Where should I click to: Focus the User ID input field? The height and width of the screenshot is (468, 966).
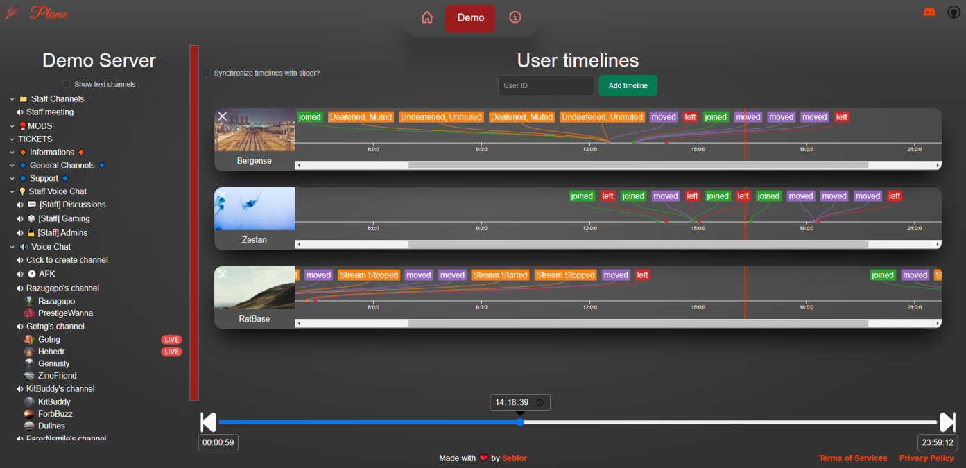click(546, 86)
